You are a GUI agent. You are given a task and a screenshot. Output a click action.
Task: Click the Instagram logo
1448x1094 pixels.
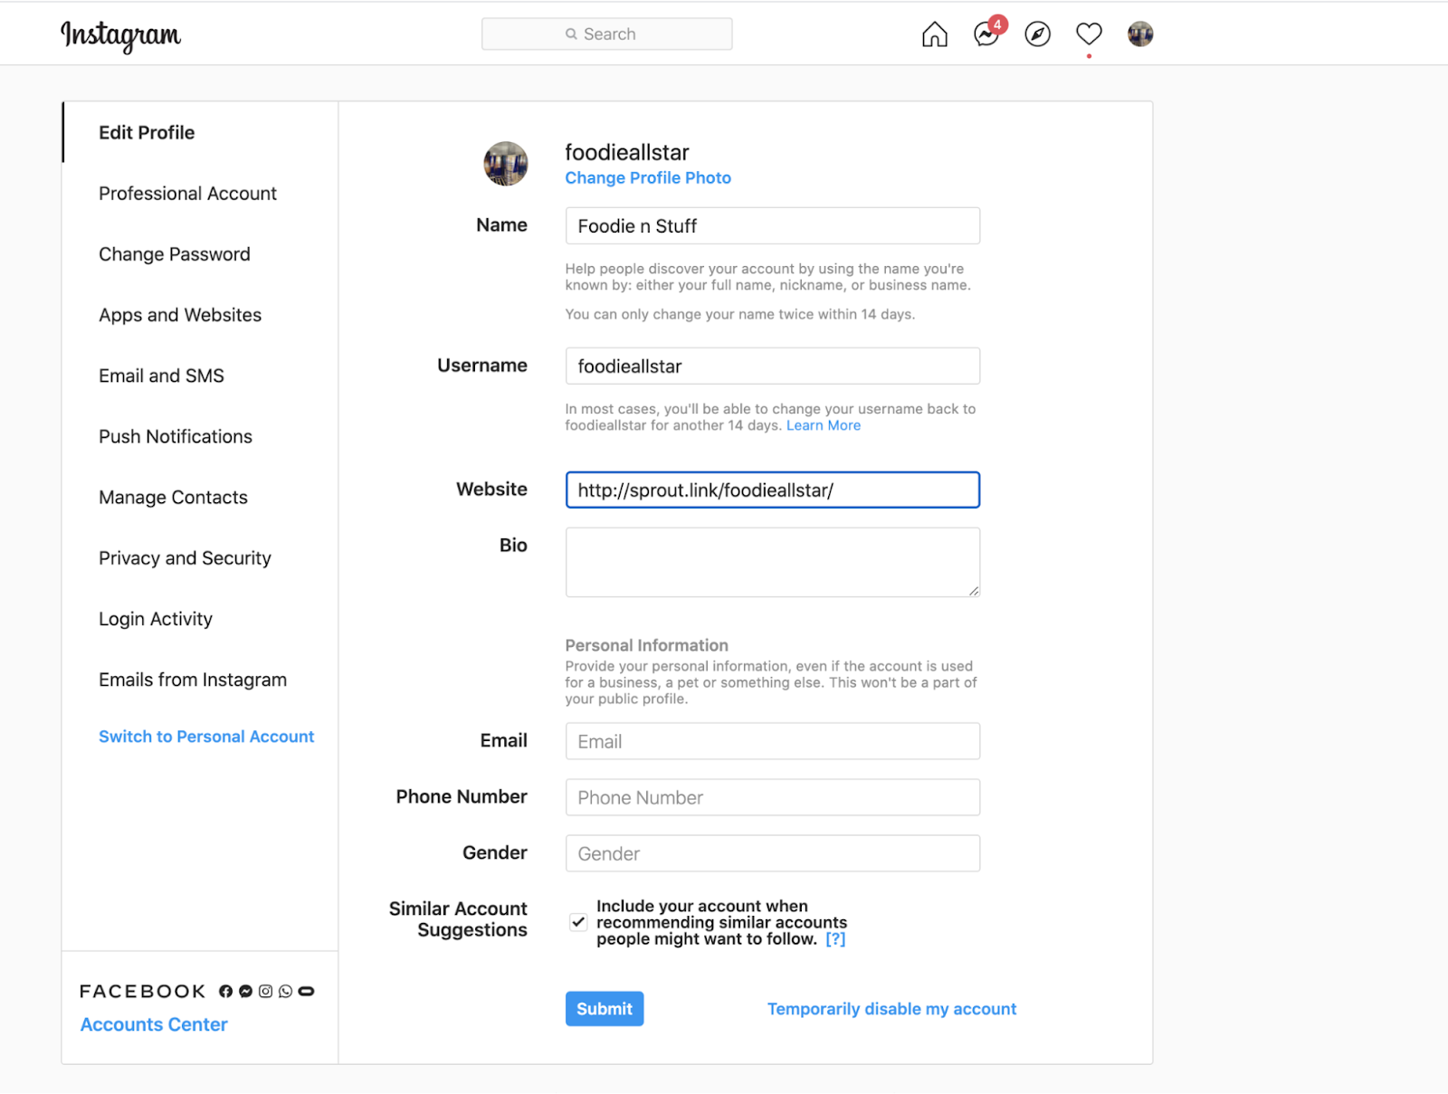pyautogui.click(x=120, y=35)
